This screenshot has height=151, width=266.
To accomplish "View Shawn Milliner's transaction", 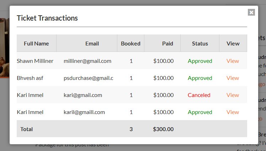I will [233, 61].
